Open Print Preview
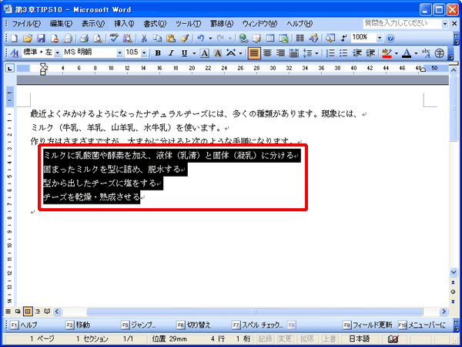462x347 pixels. click(97, 38)
